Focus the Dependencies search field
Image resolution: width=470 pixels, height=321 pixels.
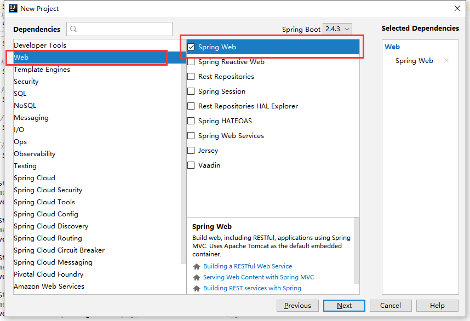[x=119, y=29]
